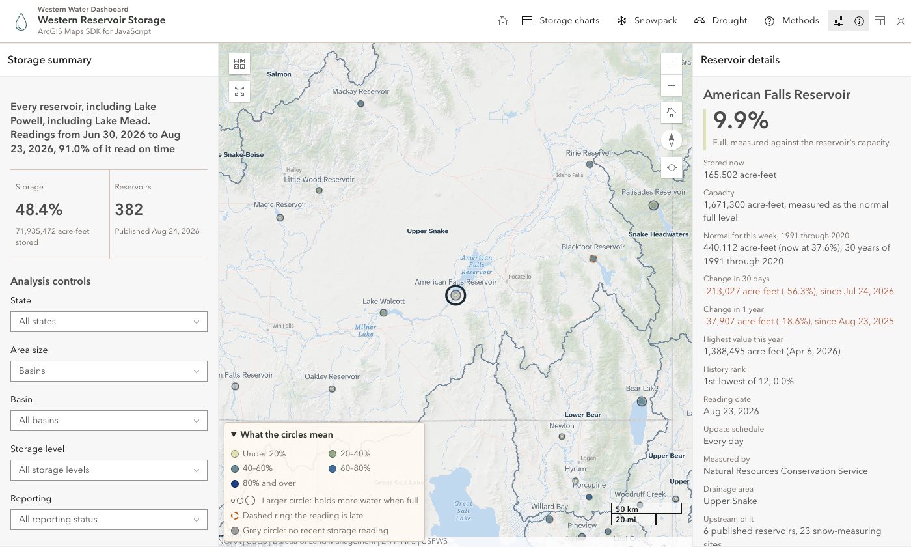Click the 30-day change value in red
Image resolution: width=911 pixels, height=547 pixels.
[x=798, y=291]
